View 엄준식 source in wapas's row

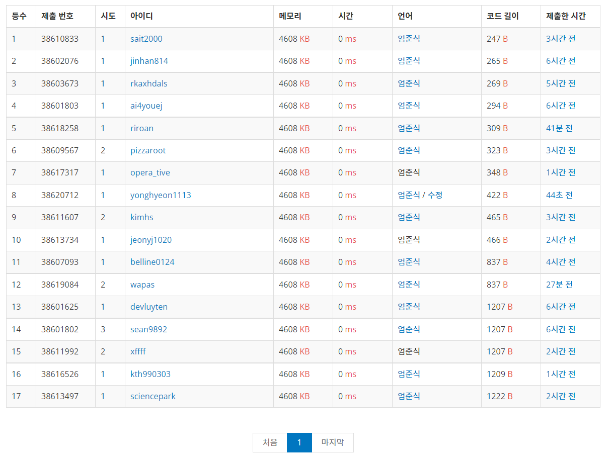(x=409, y=285)
